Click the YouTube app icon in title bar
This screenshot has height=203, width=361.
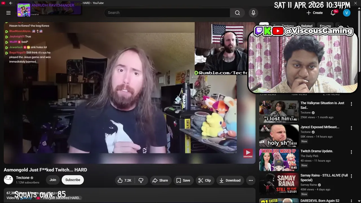[x=3, y=3]
